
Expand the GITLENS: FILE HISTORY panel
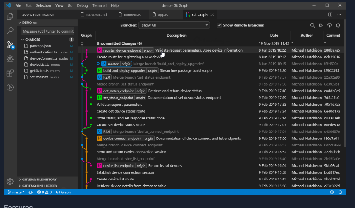(x=39, y=179)
